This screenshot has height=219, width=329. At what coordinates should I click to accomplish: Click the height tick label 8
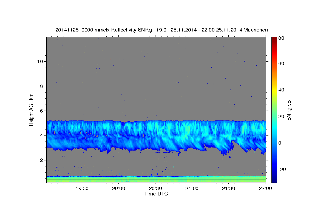click(x=42, y=86)
